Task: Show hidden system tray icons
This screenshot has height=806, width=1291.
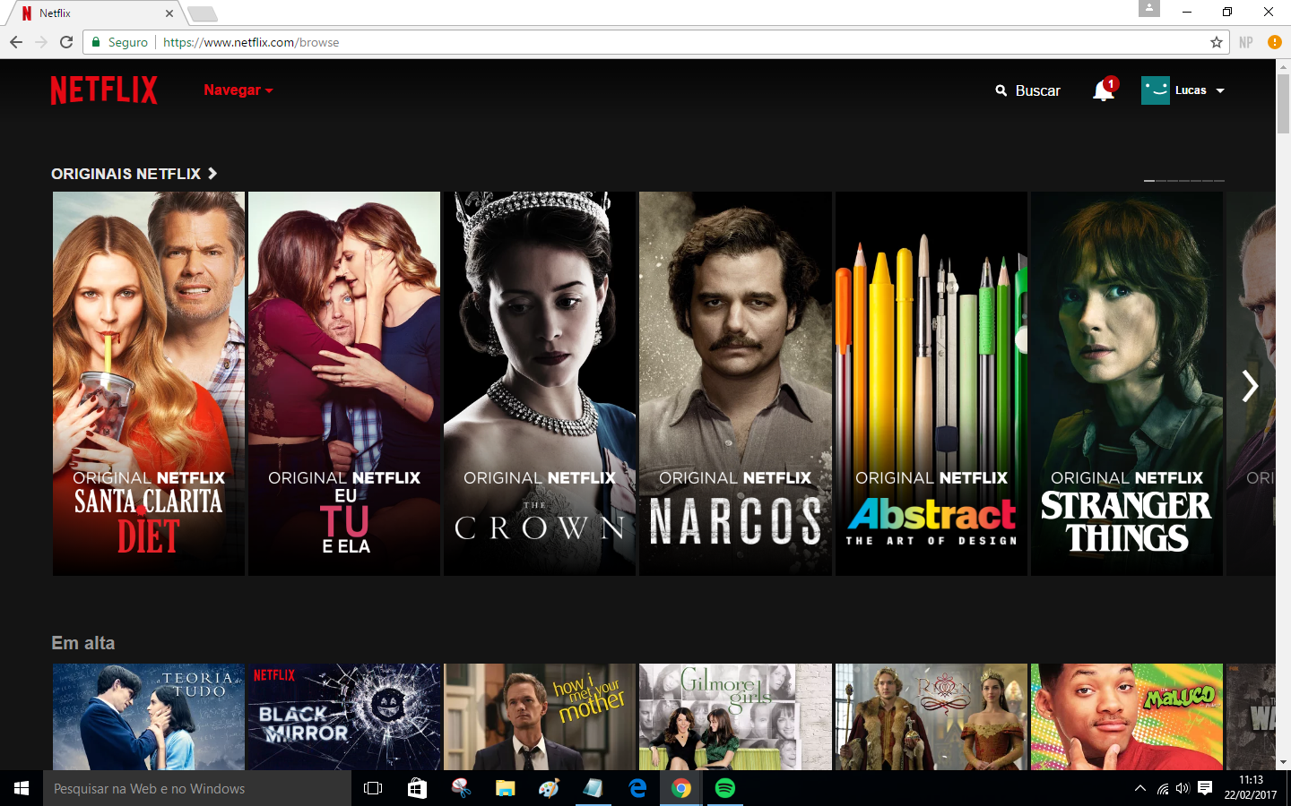Action: [1139, 788]
